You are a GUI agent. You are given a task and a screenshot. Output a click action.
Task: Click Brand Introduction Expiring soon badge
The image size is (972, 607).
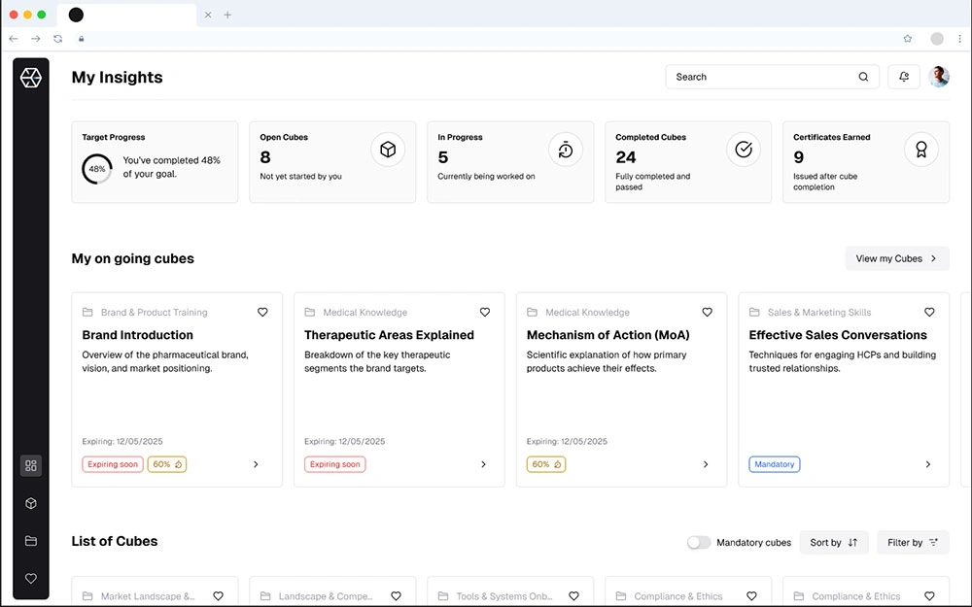pos(113,464)
